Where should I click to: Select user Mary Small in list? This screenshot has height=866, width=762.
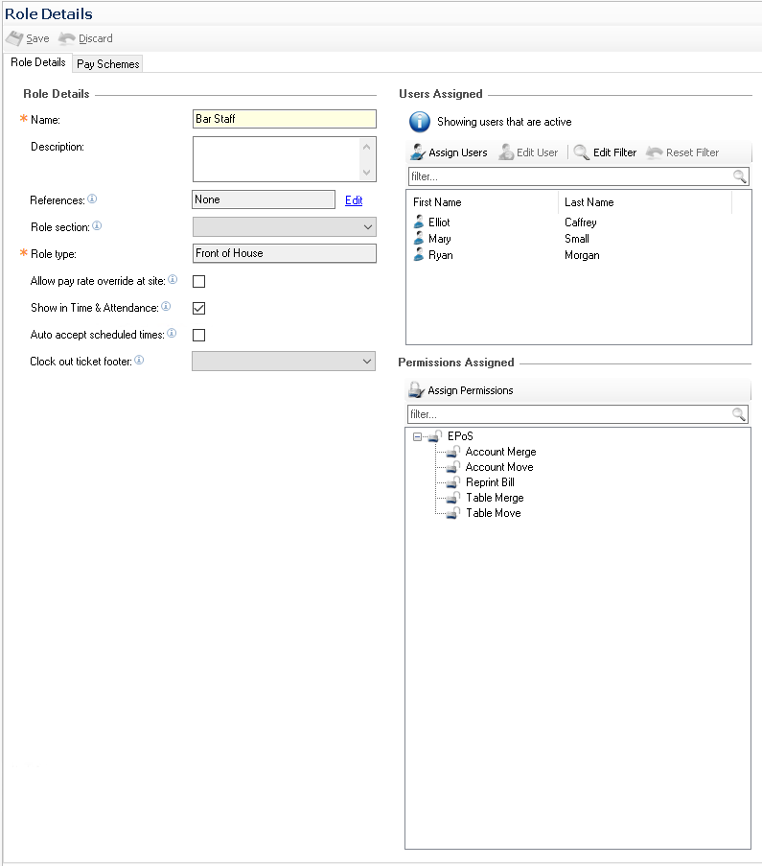point(440,239)
